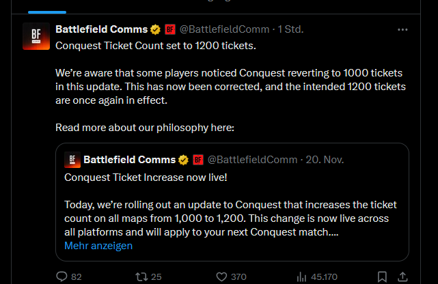Viewport: 438px width, 284px height.
Task: Expand quoted tweet with 'Mehr anzeigen'
Action: (98, 246)
